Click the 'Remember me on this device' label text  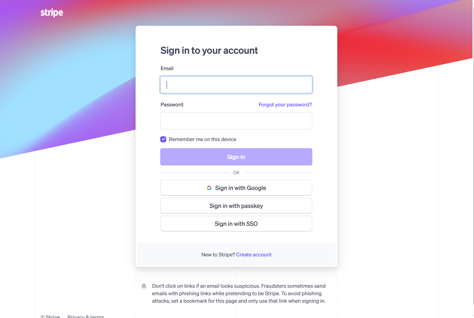point(202,139)
